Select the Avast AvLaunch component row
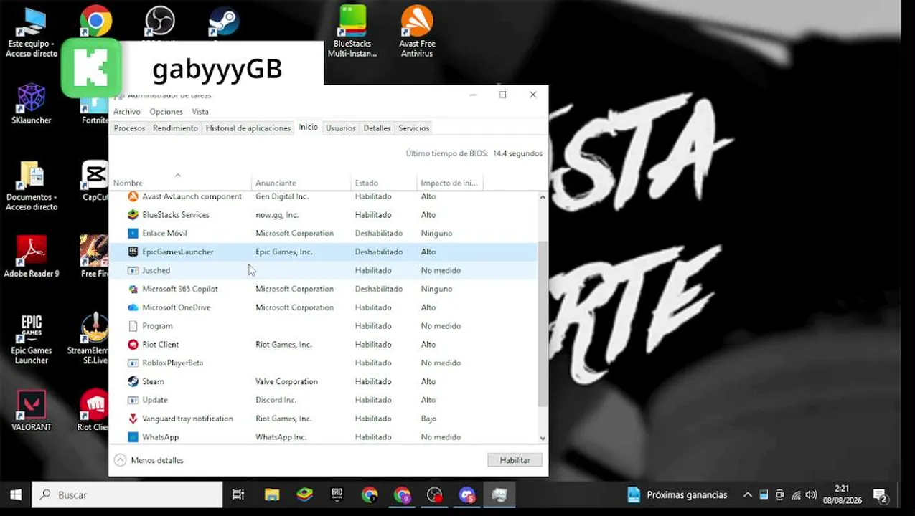 pos(323,196)
